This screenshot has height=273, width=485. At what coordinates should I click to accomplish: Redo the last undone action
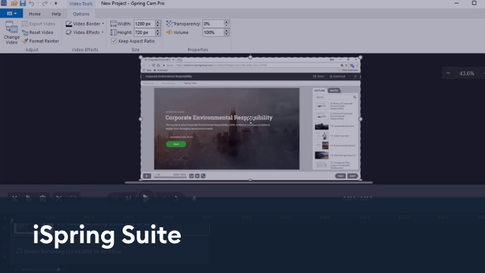pos(45,3)
